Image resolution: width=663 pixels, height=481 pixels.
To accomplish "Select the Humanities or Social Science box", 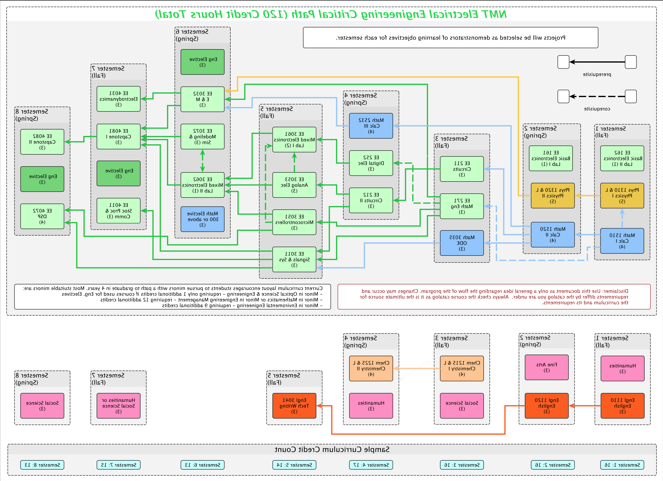I will [118, 406].
